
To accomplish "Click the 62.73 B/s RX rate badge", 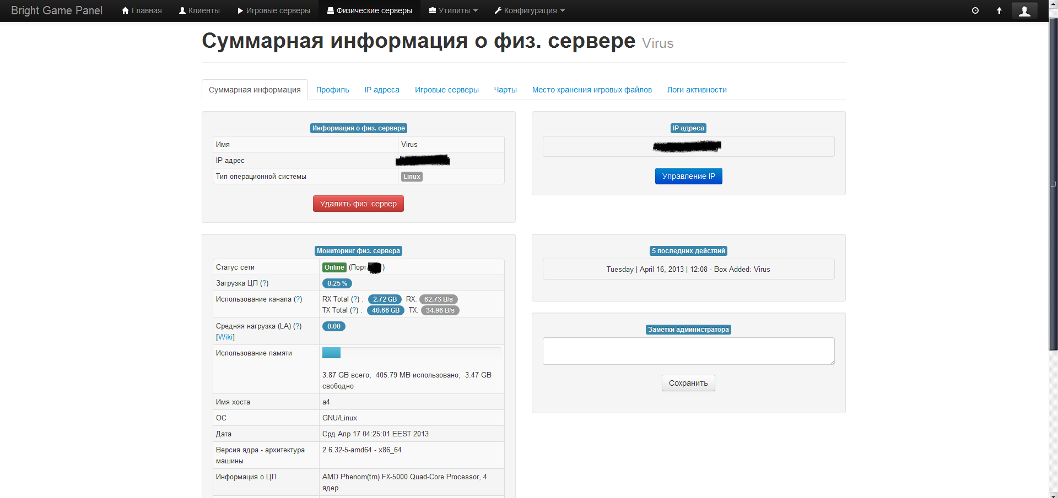I will tap(439, 299).
